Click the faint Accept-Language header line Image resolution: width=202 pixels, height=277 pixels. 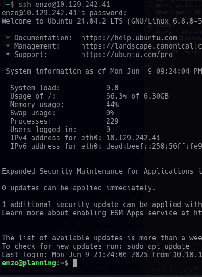coord(179,31)
